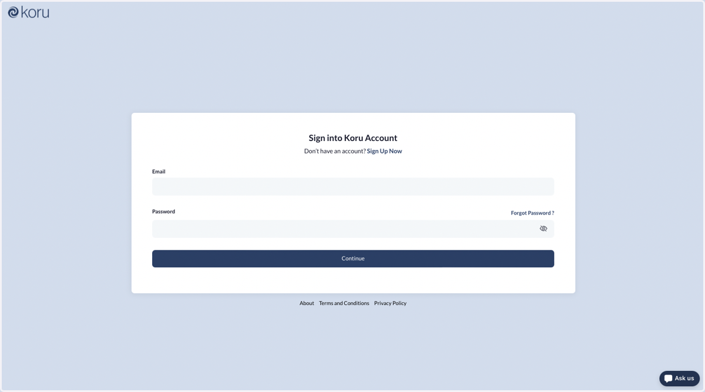Open the Privacy Policy link
Image resolution: width=705 pixels, height=392 pixels.
click(x=390, y=303)
